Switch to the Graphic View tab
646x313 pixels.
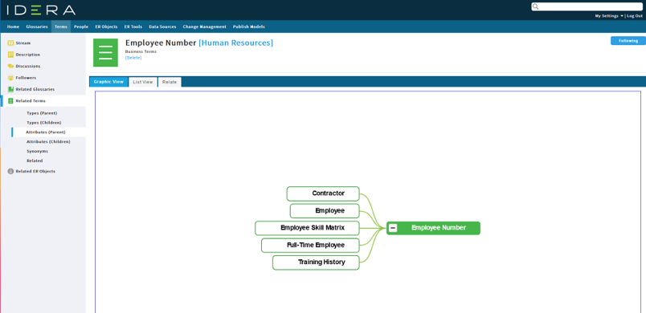(x=108, y=82)
